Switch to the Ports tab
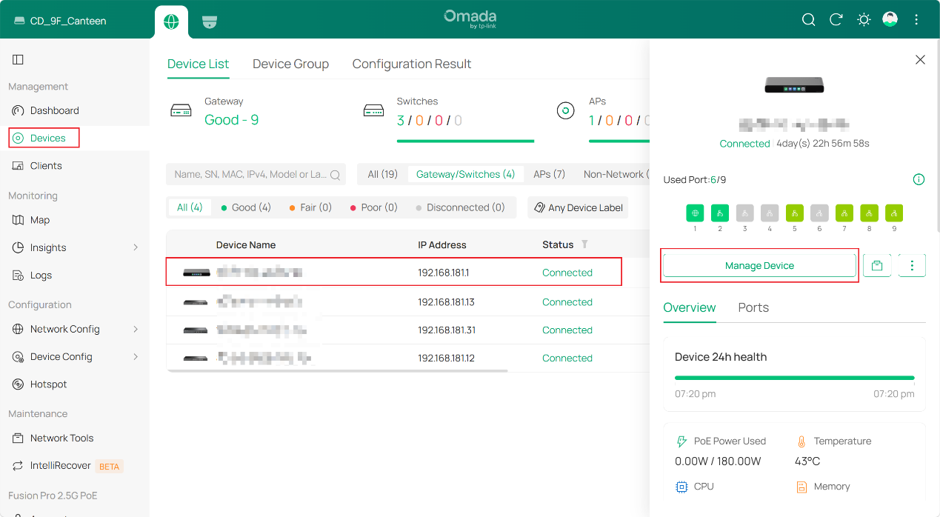The width and height of the screenshot is (940, 517). pos(753,307)
